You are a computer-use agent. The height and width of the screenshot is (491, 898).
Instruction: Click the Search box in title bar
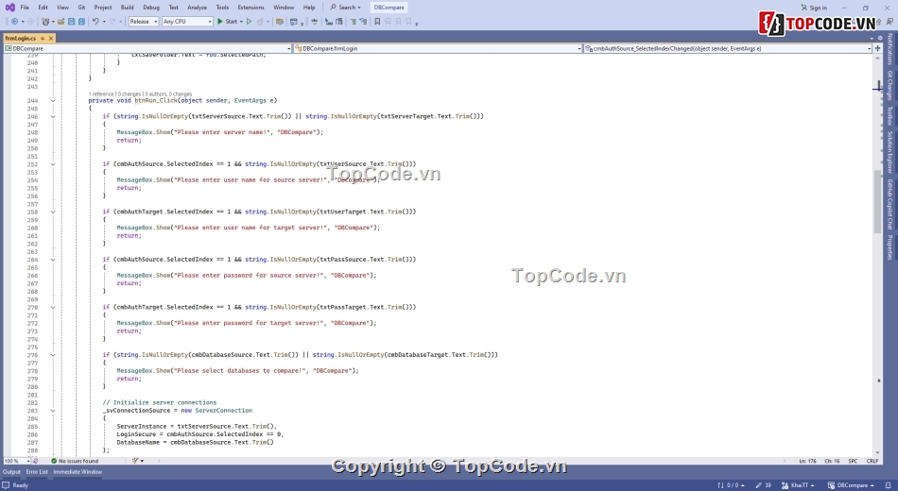click(x=346, y=8)
